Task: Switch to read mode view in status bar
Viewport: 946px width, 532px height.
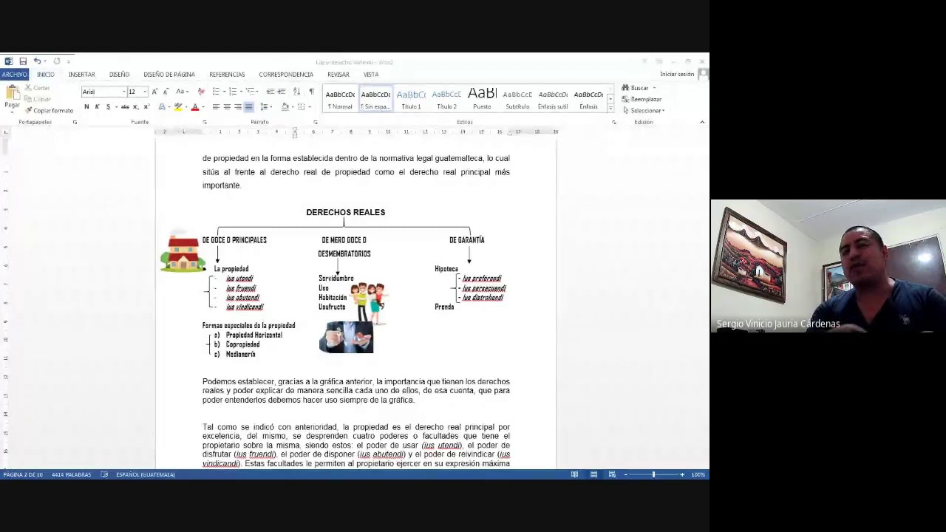Action: (x=574, y=474)
